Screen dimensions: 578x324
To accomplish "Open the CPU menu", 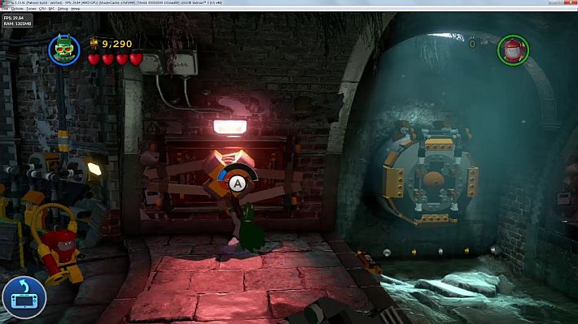I will point(42,8).
